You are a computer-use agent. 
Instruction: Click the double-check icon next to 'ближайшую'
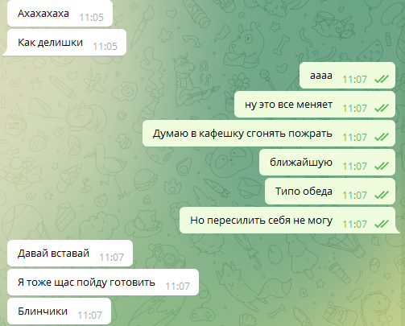coord(382,166)
